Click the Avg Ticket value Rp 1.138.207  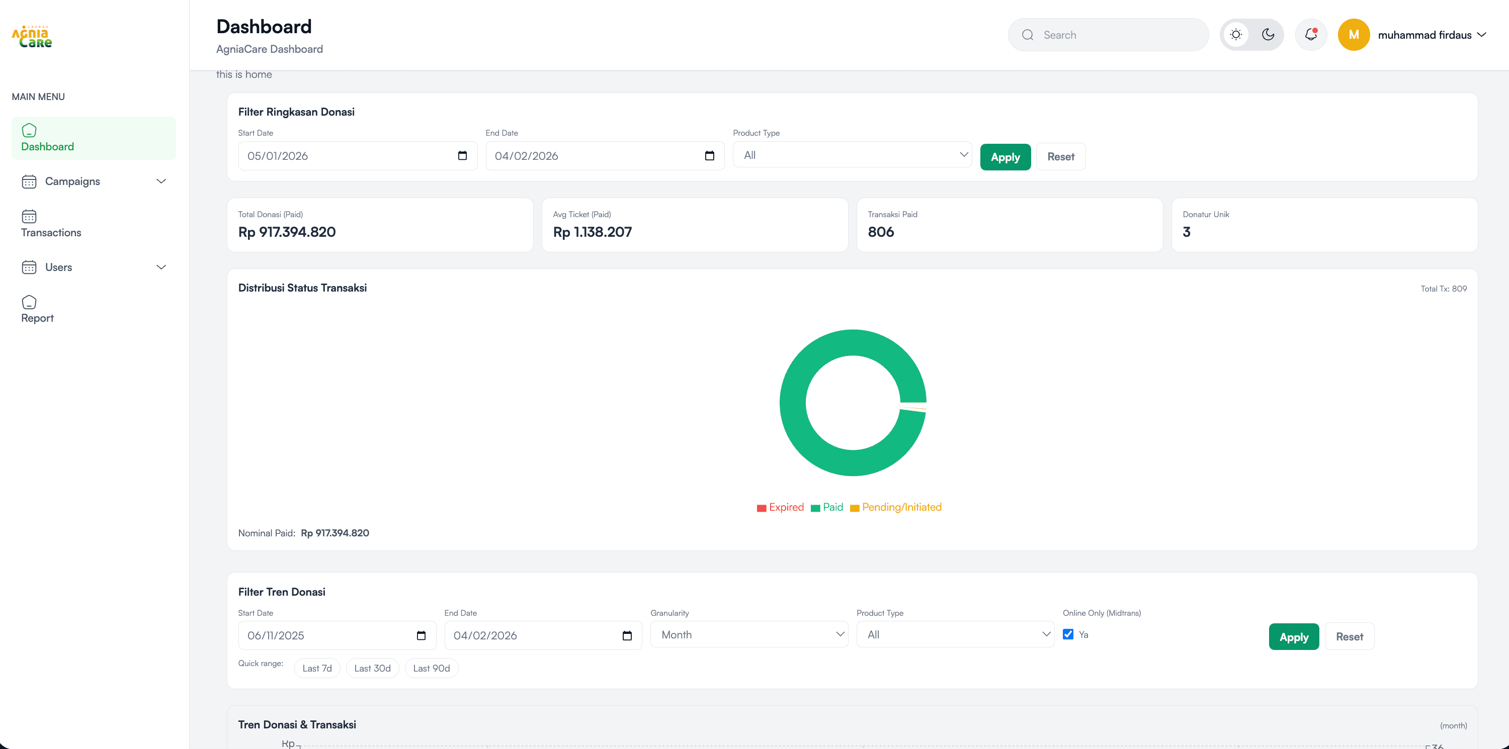pos(592,232)
